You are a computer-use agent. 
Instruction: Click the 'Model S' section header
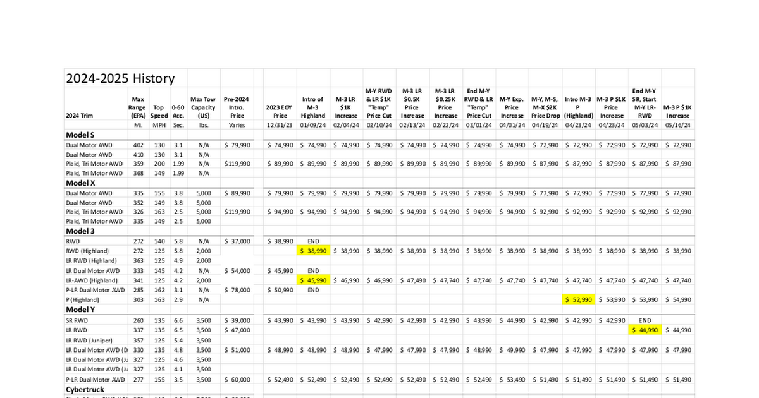pyautogui.click(x=80, y=135)
